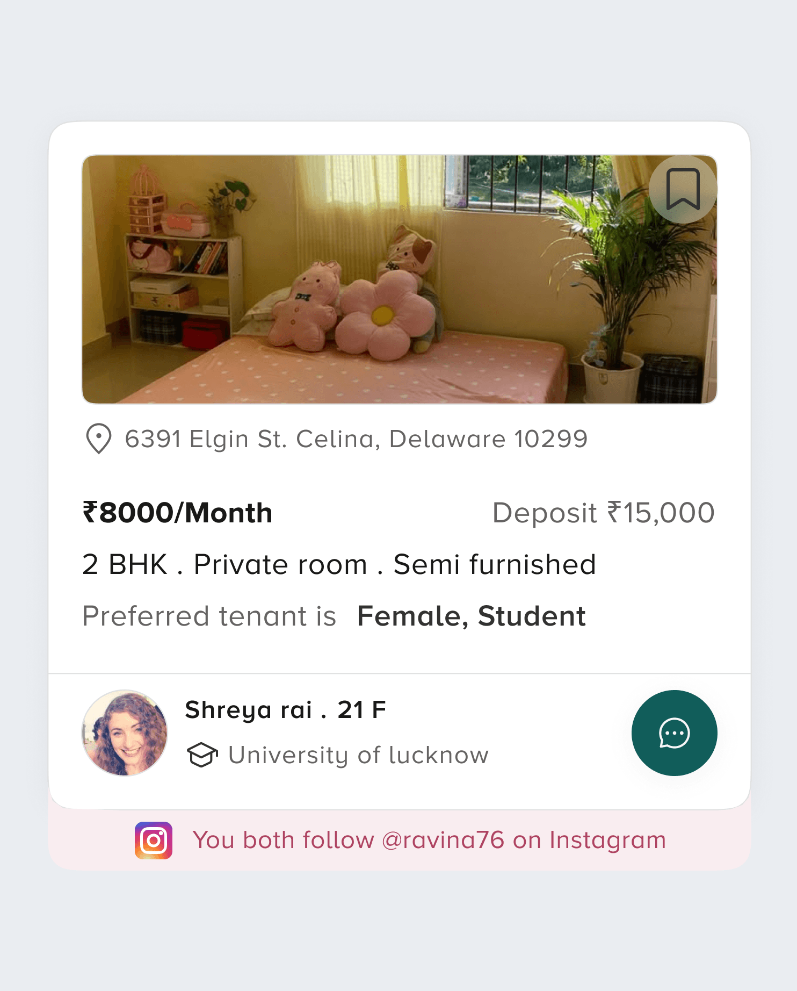Open chat with the green message button
797x991 pixels.
[x=674, y=733]
